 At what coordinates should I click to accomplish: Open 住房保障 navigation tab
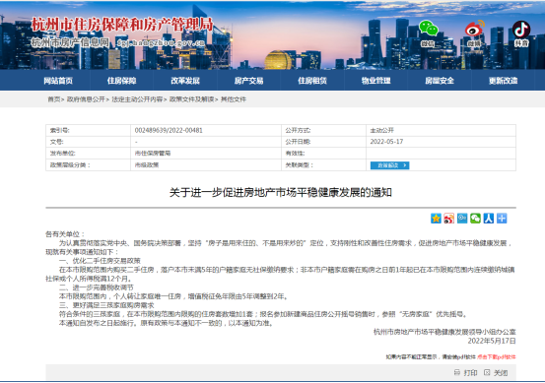pyautogui.click(x=121, y=81)
